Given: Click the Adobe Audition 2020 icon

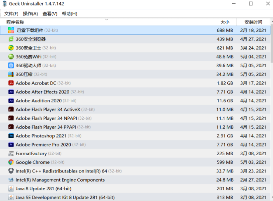Looking at the screenshot, I should (x=11, y=101).
